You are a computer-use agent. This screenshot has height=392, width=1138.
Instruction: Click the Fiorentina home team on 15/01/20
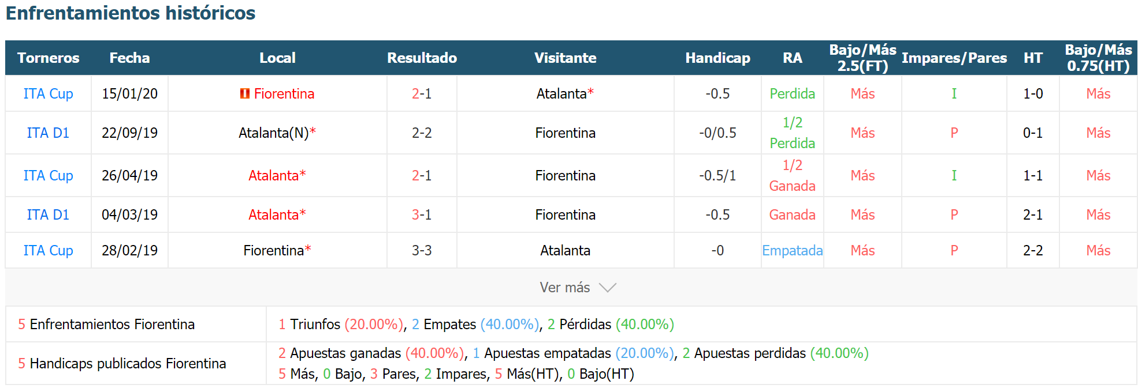(x=284, y=93)
